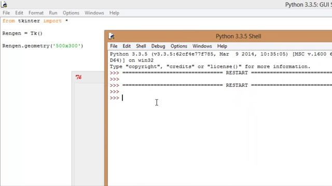Click the 'Rengen = Tk()' code line

click(x=22, y=33)
